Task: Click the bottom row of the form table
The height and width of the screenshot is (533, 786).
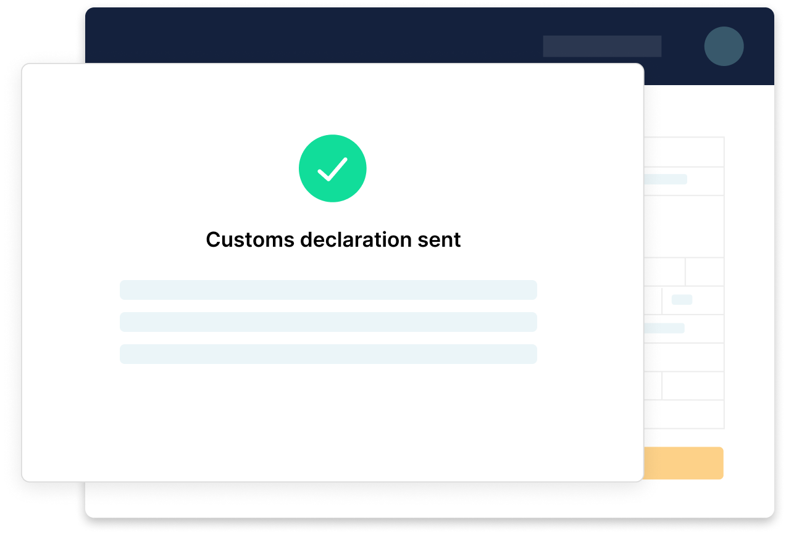Action: 684,414
